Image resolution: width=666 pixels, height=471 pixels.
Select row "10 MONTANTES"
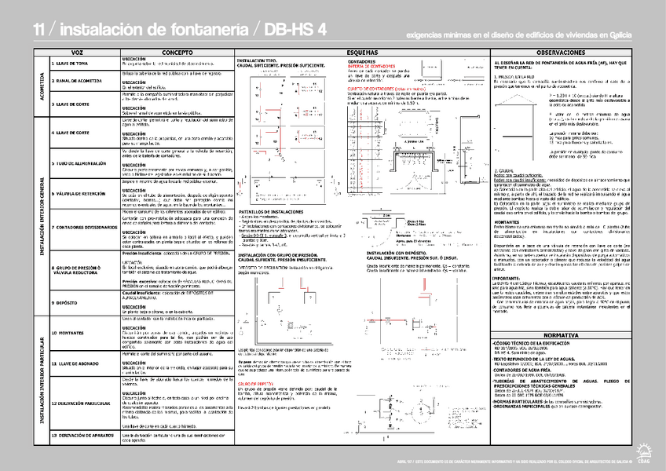[142, 333]
